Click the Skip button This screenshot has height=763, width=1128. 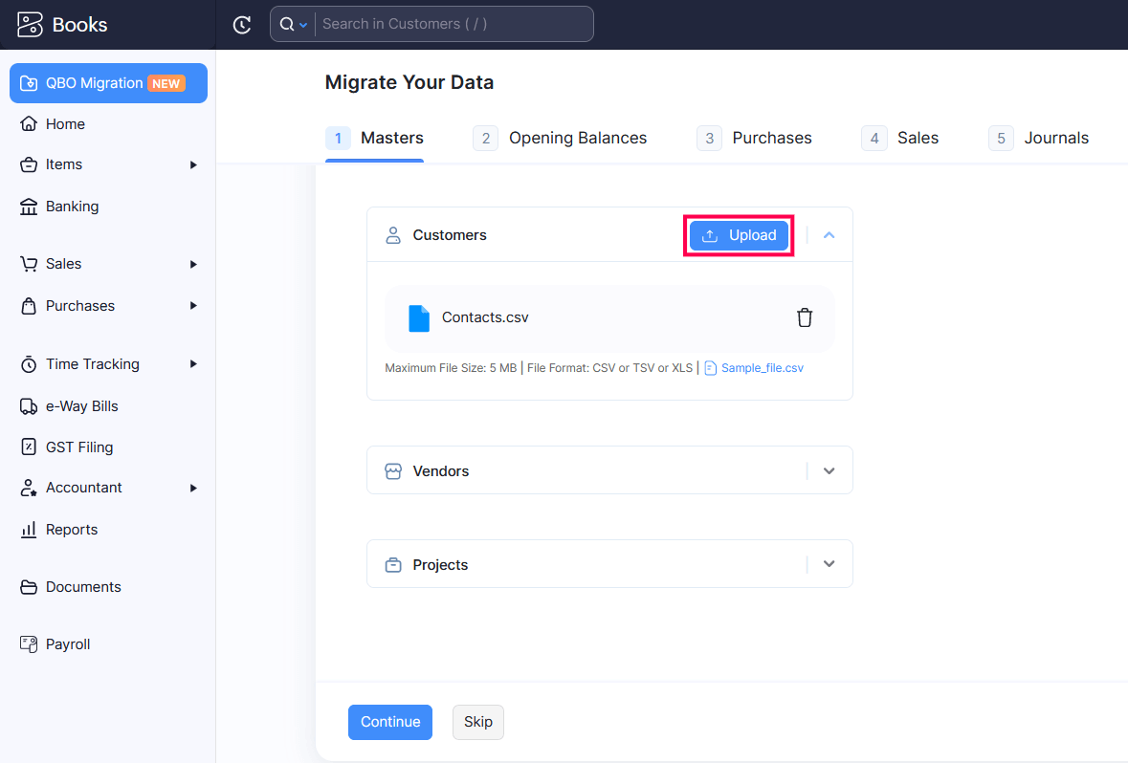477,722
